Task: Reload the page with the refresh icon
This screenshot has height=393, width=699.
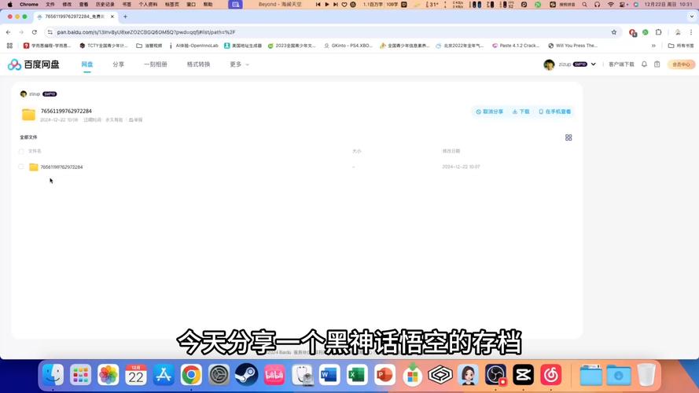Action: click(35, 32)
